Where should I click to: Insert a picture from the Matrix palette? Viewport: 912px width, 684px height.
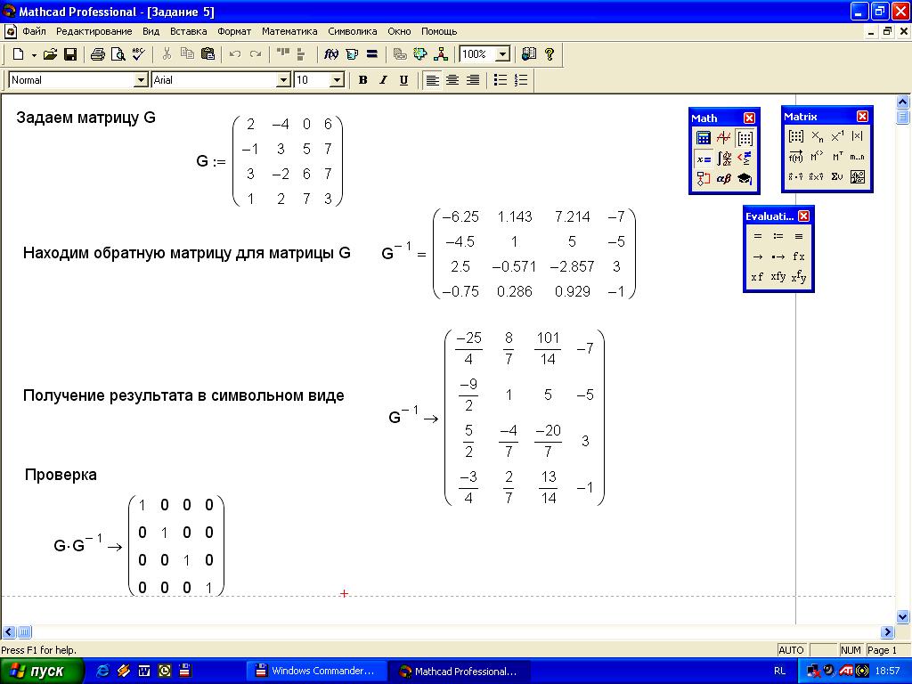[858, 177]
